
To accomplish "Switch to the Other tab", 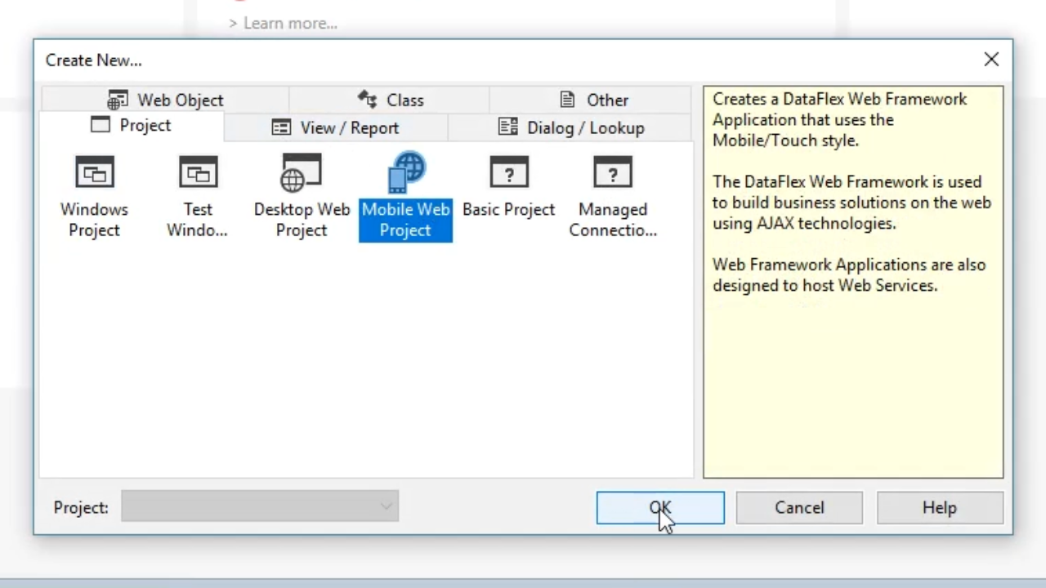I will 593,100.
